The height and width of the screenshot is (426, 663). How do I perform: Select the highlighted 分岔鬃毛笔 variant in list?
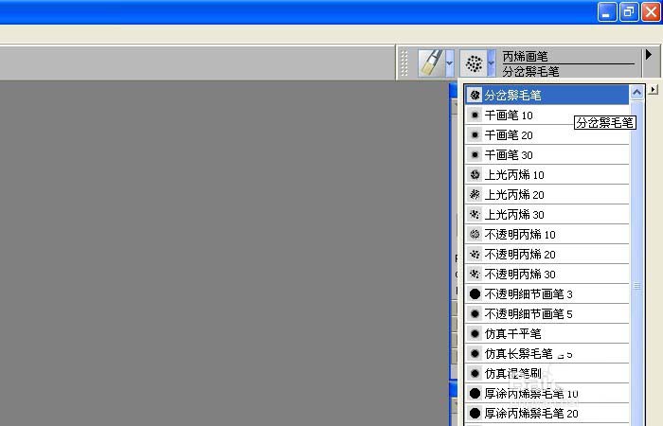[x=547, y=95]
